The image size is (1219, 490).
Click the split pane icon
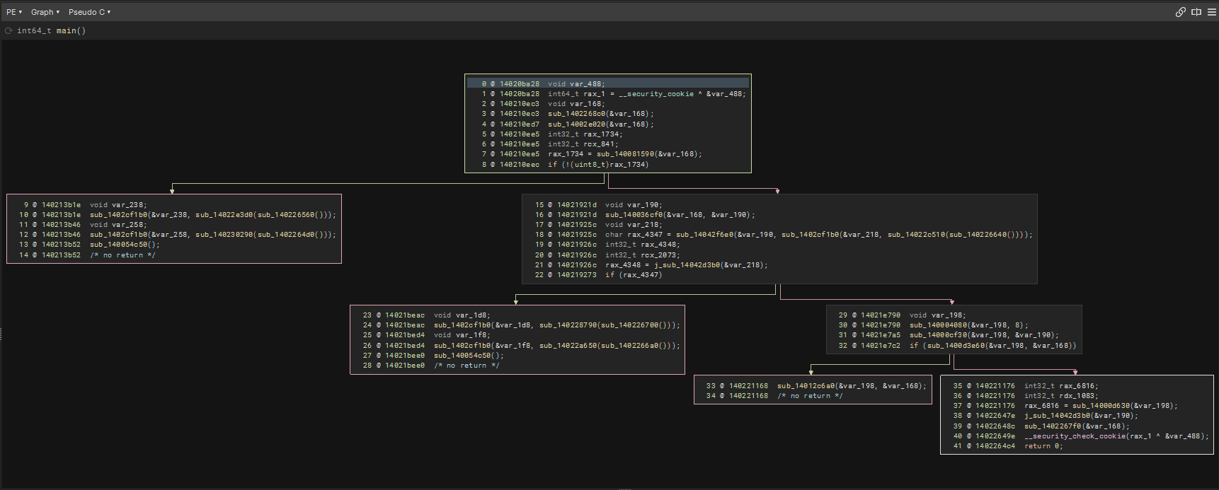point(1196,12)
